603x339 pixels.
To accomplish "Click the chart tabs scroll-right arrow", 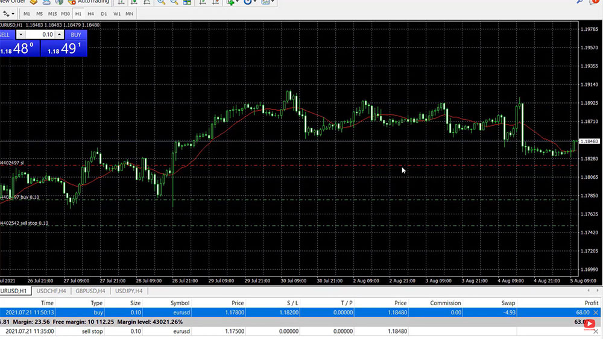I will [x=597, y=291].
